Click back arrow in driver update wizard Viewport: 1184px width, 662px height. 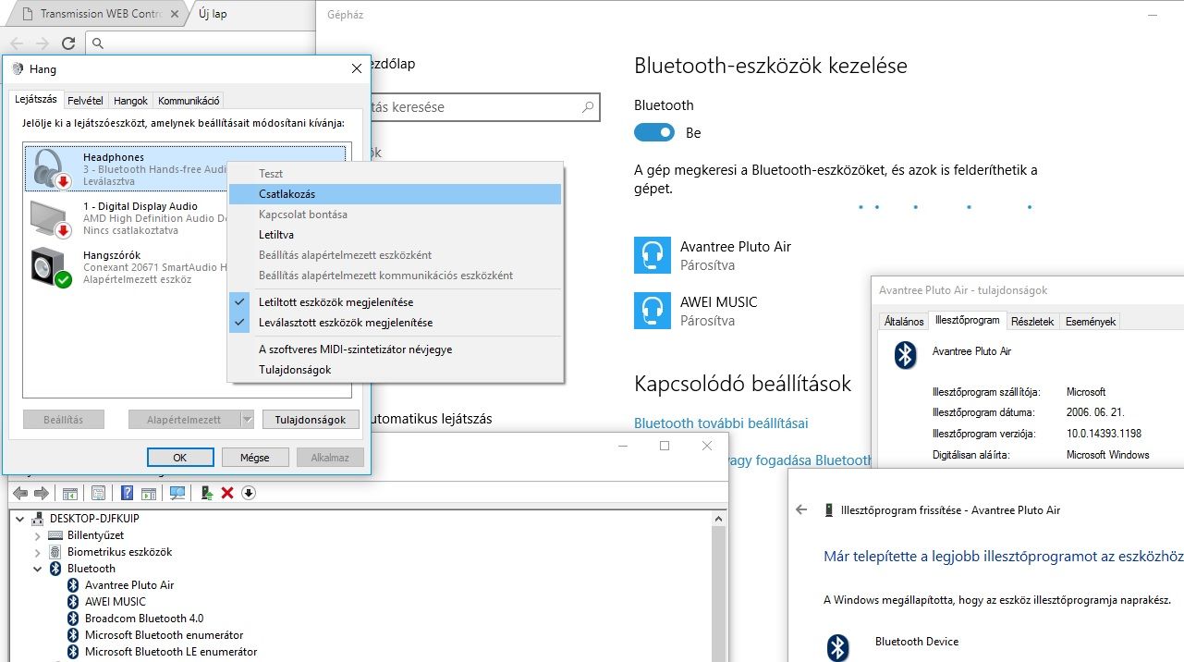pos(801,509)
